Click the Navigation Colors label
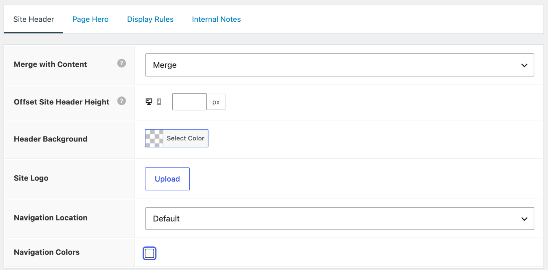 click(47, 252)
